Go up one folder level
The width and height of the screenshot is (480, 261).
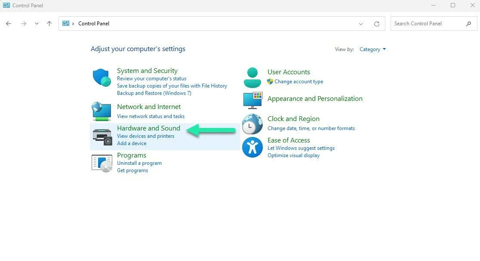[49, 24]
